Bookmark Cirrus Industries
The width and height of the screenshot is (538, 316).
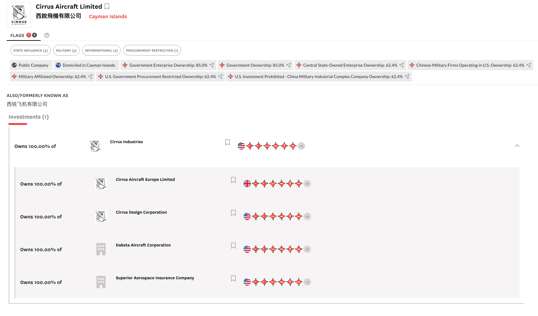227,143
